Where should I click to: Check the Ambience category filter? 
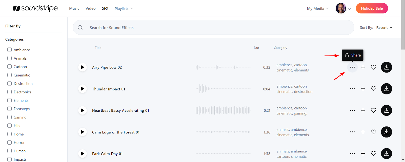coord(10,50)
